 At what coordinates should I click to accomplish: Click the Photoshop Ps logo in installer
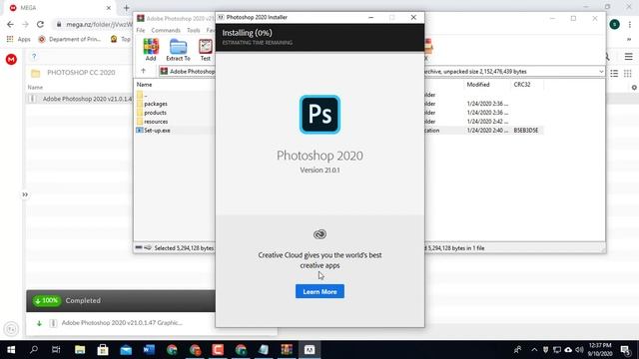pos(319,115)
